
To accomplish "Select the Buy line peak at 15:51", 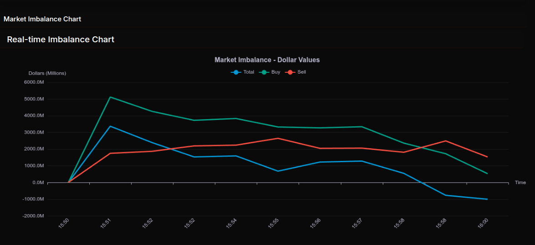I will [x=110, y=97].
